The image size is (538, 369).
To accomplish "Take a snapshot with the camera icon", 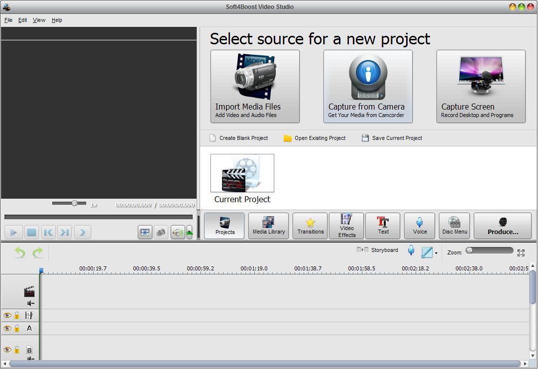I will [x=161, y=233].
